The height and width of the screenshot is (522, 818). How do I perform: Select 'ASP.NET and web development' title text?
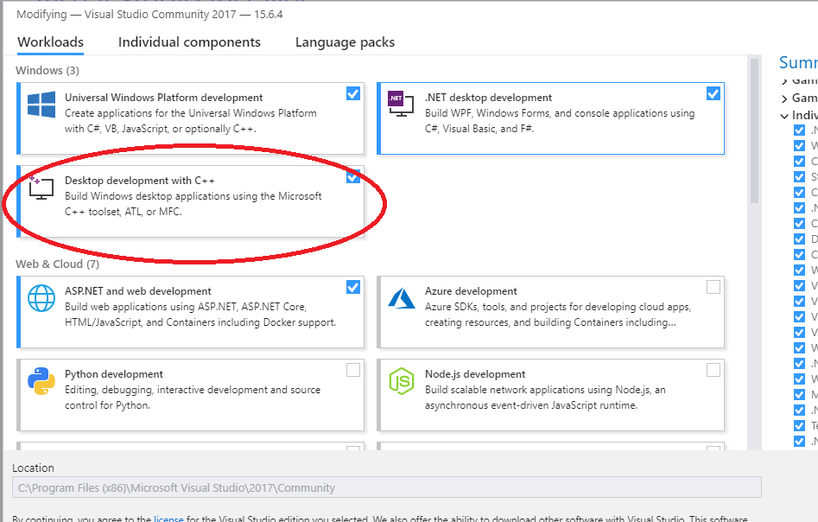(x=138, y=291)
